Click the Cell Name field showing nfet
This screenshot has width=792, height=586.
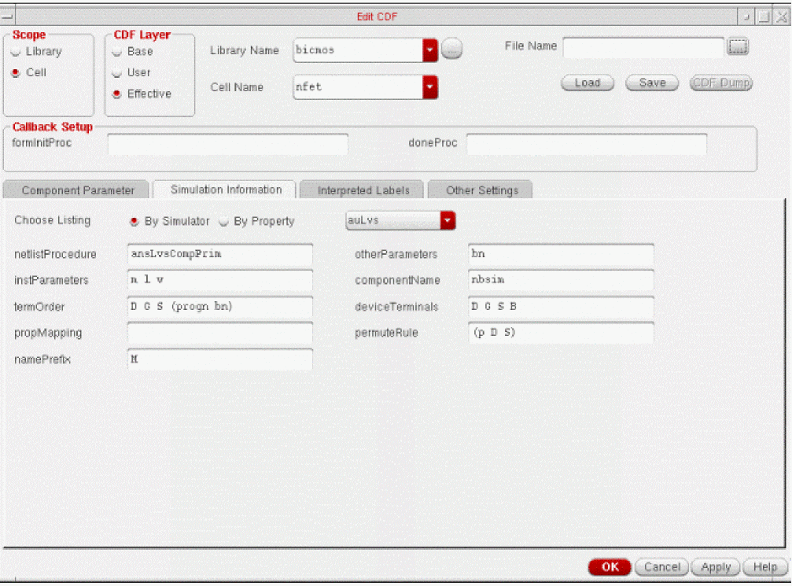358,87
